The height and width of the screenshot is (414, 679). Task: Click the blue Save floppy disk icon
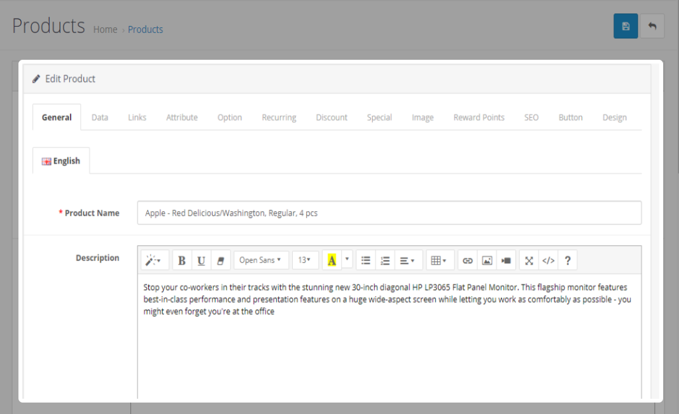click(x=626, y=26)
